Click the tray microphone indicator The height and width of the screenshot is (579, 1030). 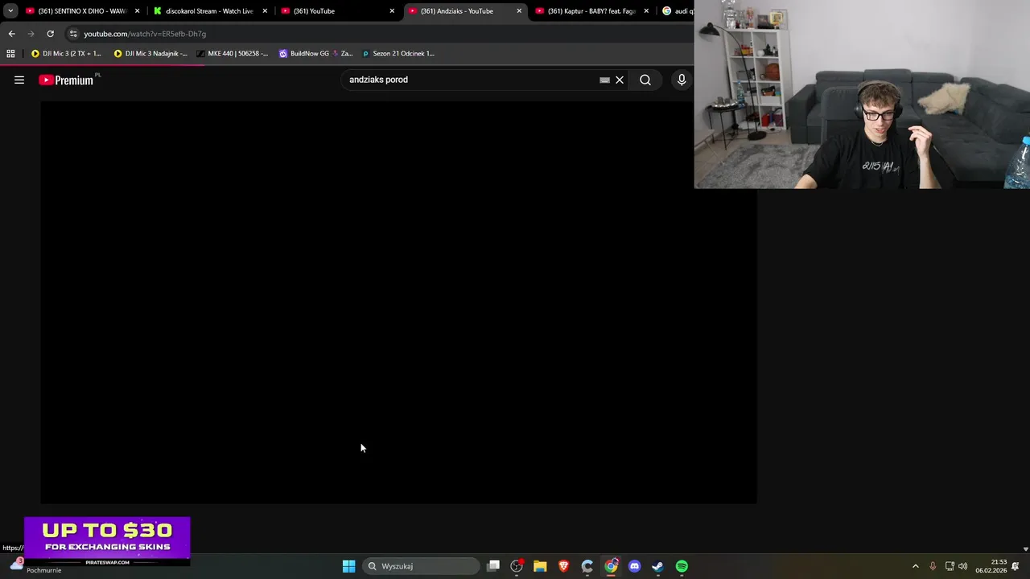point(933,566)
